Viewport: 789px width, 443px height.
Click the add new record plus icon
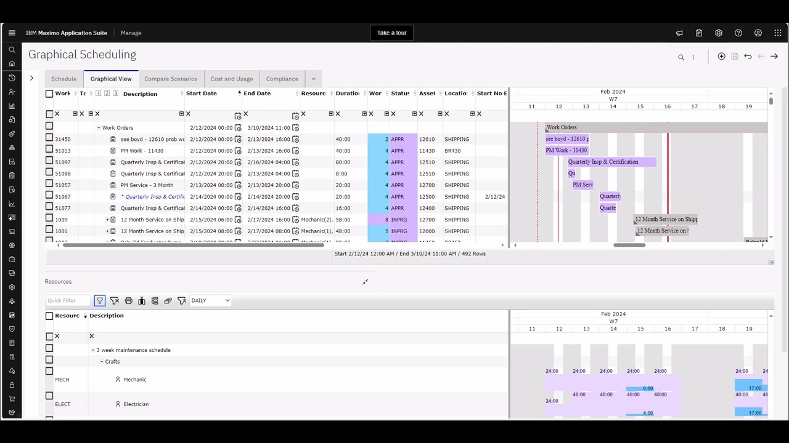(721, 57)
